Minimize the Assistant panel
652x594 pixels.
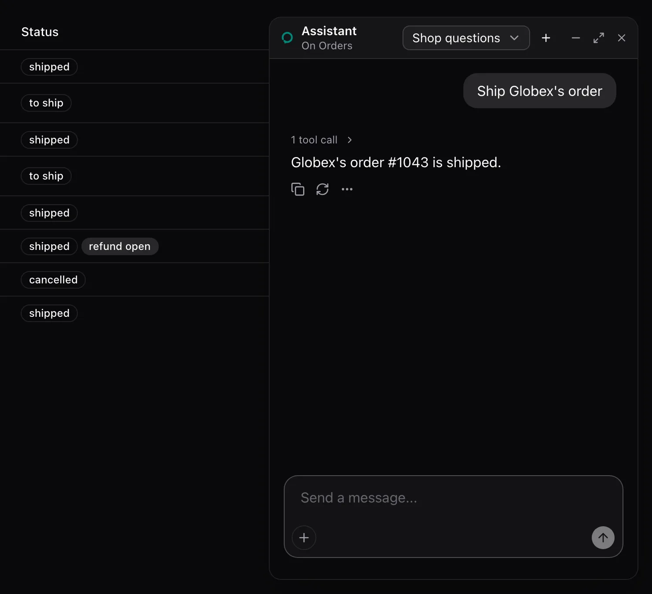click(575, 38)
